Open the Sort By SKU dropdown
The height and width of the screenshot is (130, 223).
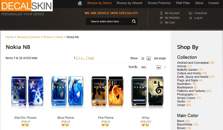click(x=150, y=67)
